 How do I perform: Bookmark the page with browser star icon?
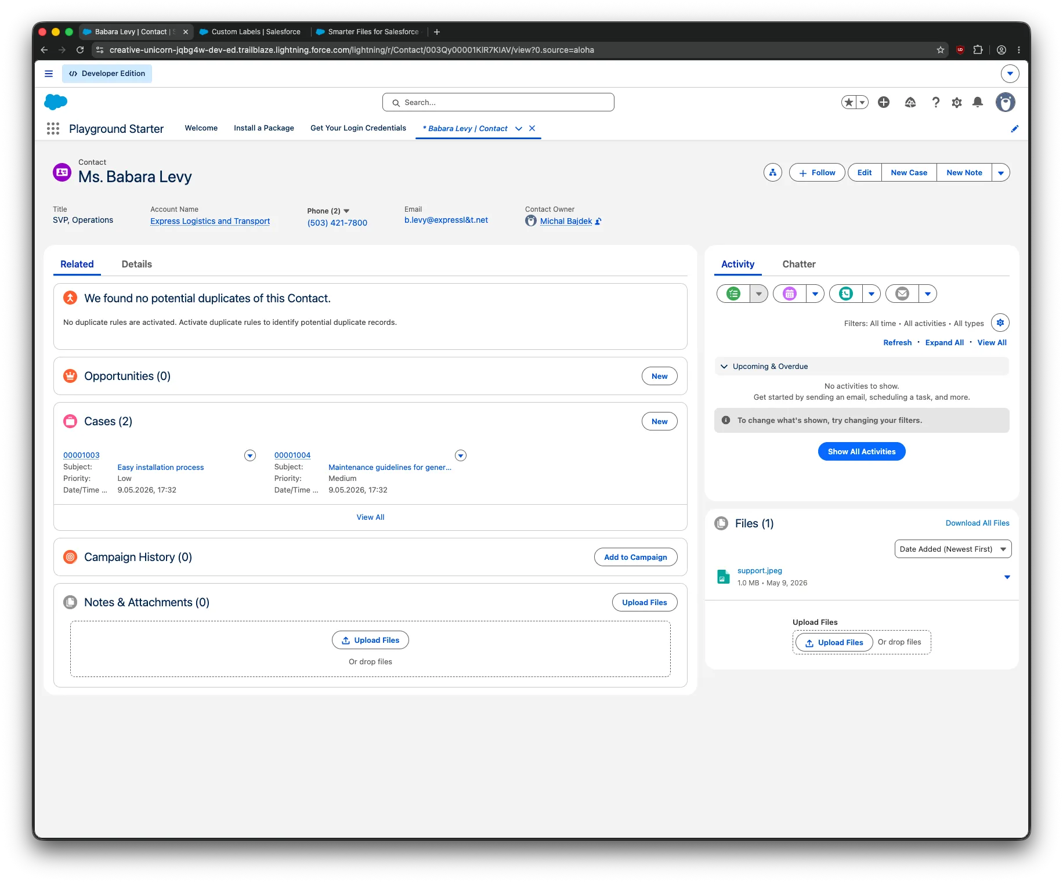(x=941, y=50)
